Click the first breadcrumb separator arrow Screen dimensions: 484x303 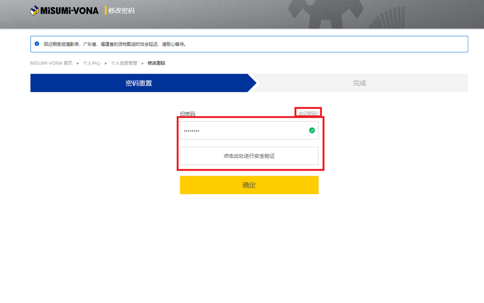tap(77, 63)
